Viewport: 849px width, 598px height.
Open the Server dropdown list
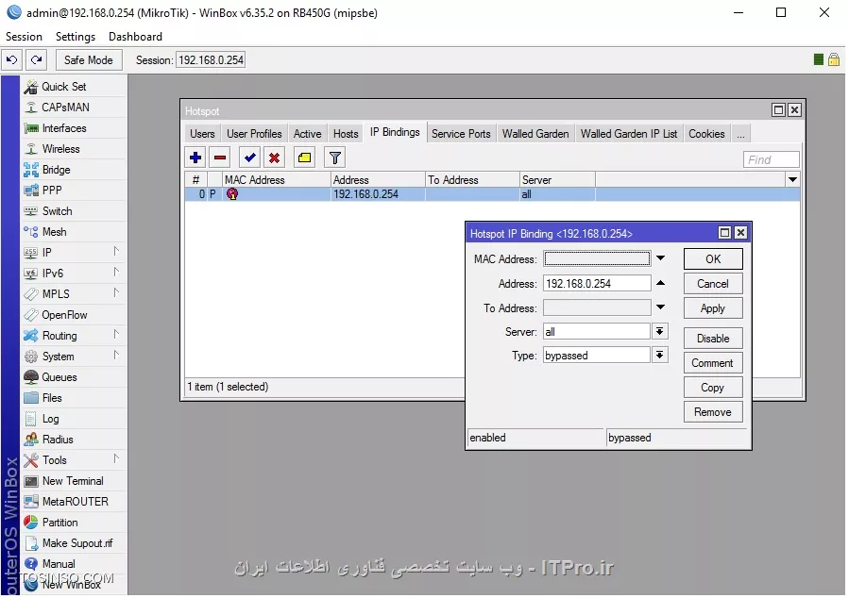tap(659, 331)
